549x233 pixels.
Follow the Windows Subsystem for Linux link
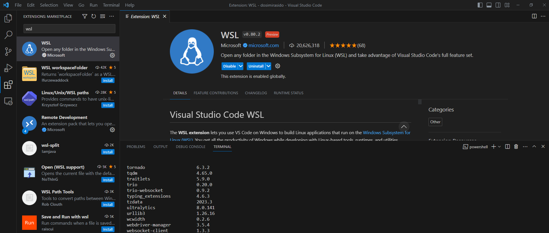(x=387, y=132)
